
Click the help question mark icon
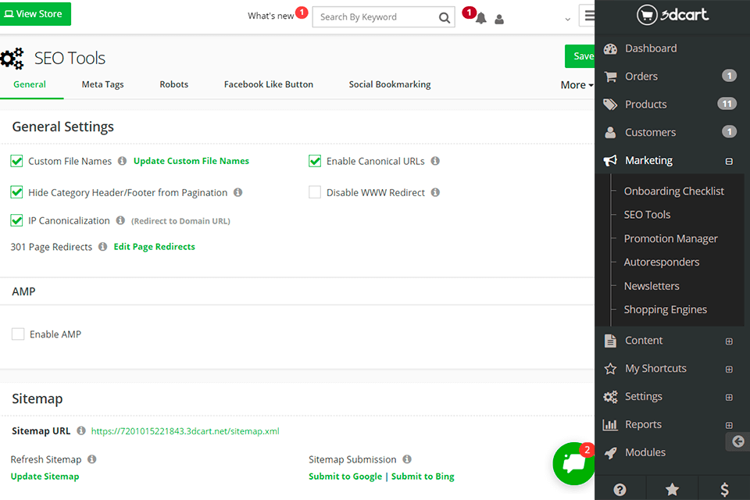620,488
